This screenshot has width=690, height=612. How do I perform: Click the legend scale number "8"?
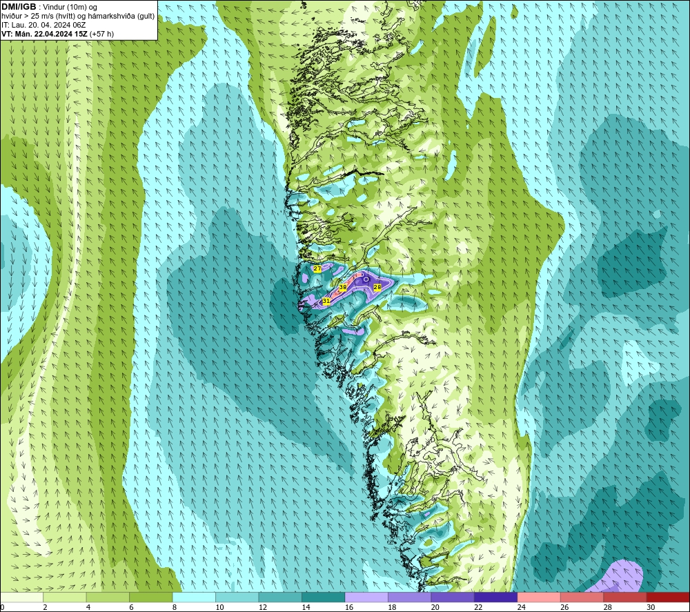pos(175,607)
